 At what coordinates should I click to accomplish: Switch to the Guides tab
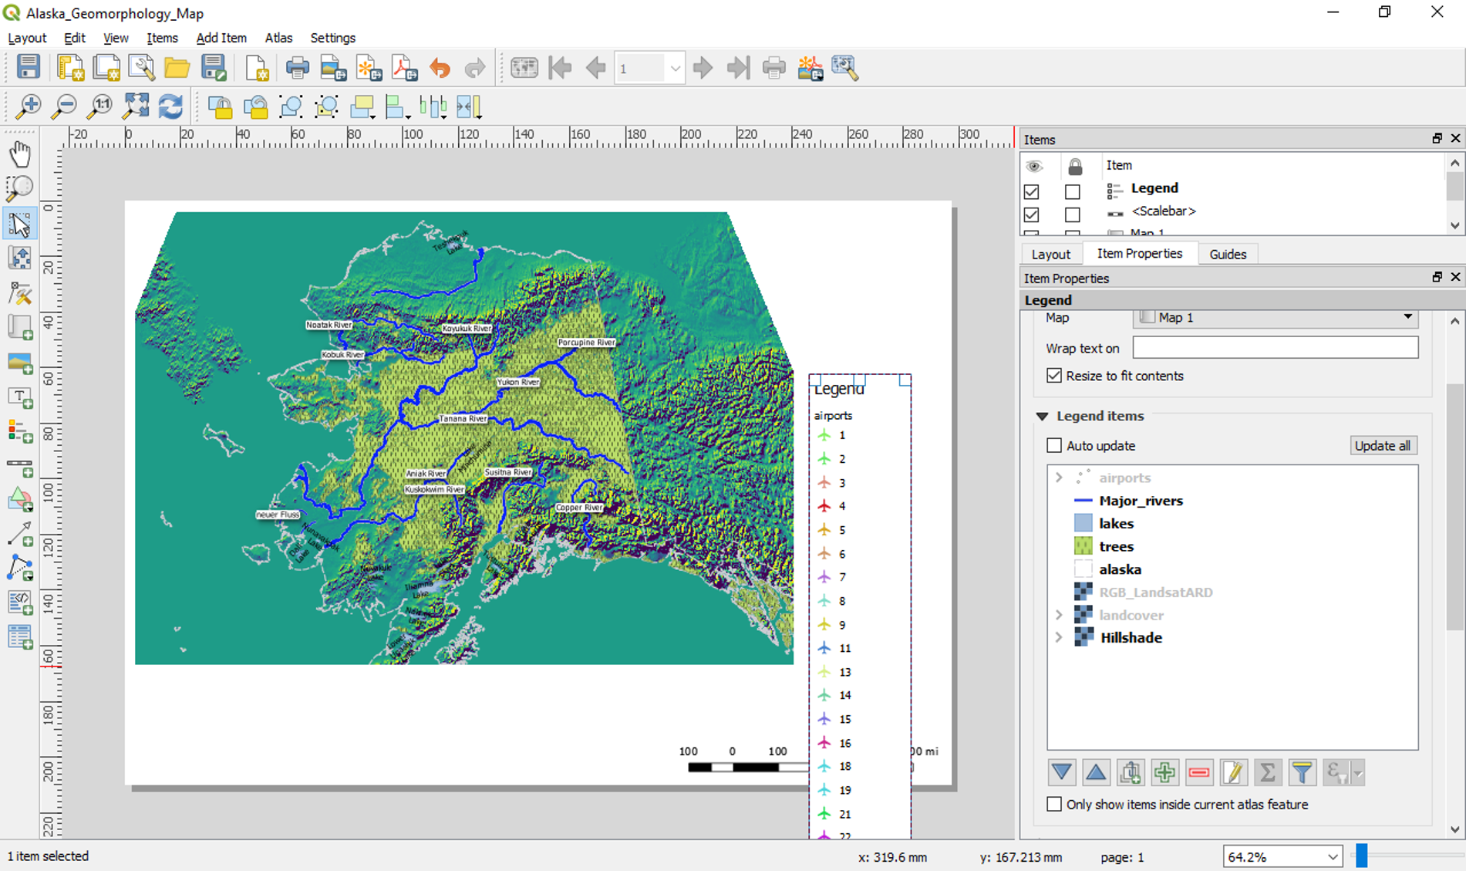click(1228, 254)
